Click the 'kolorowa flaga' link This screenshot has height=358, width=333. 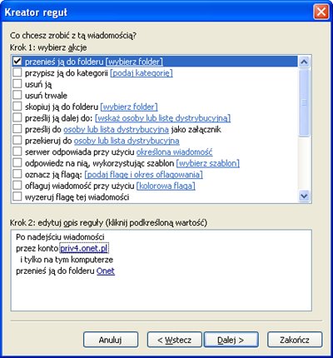(x=166, y=186)
